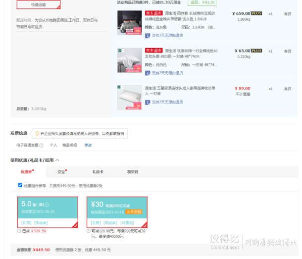Click the lightbulb tip icon in invoice info
This screenshot has width=302, height=259.
[37, 134]
